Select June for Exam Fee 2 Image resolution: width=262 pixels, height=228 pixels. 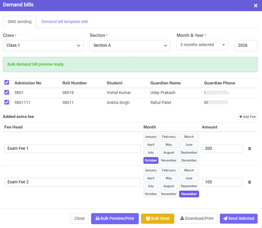click(189, 178)
